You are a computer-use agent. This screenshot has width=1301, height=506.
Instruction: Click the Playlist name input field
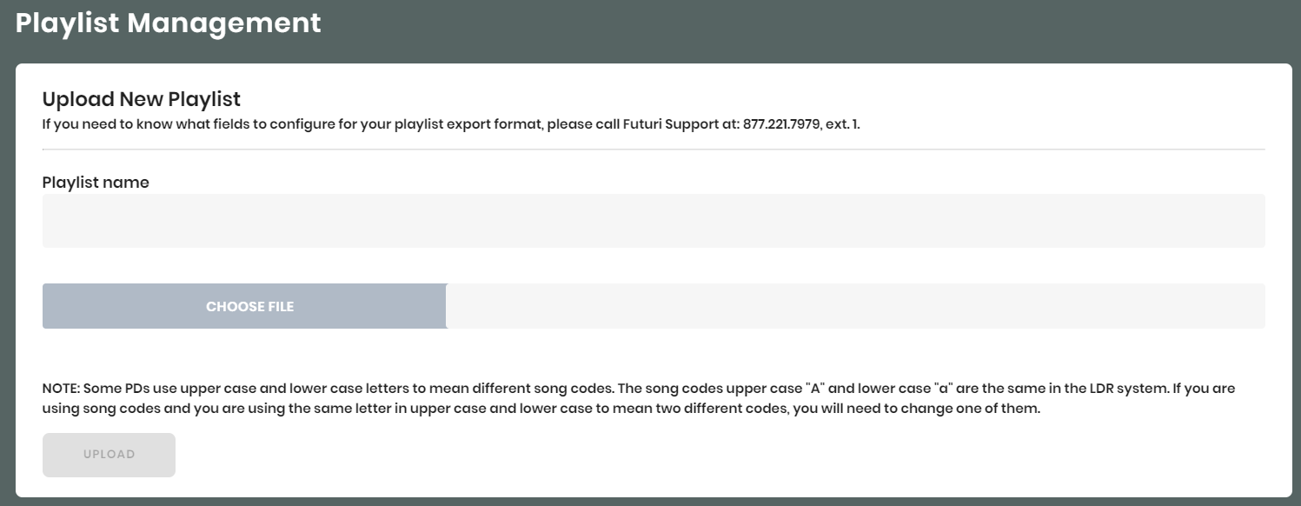(x=653, y=221)
